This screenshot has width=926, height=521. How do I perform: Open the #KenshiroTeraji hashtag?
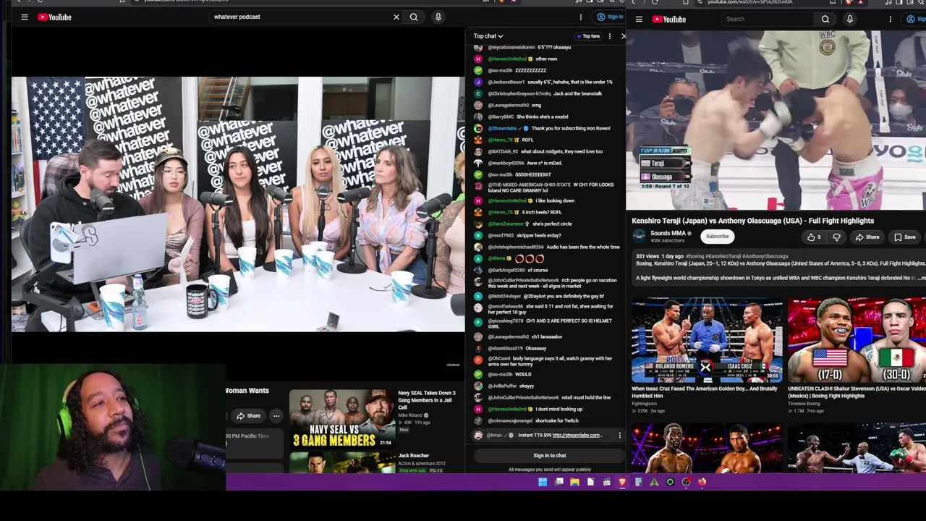pyautogui.click(x=723, y=256)
